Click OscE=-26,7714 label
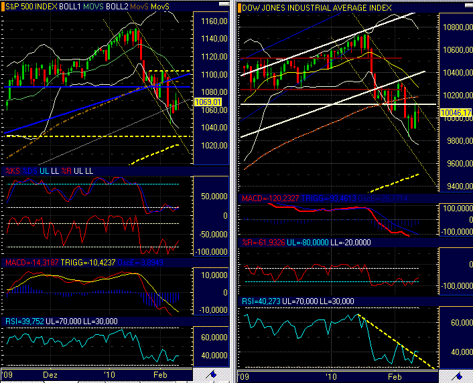 click(383, 199)
